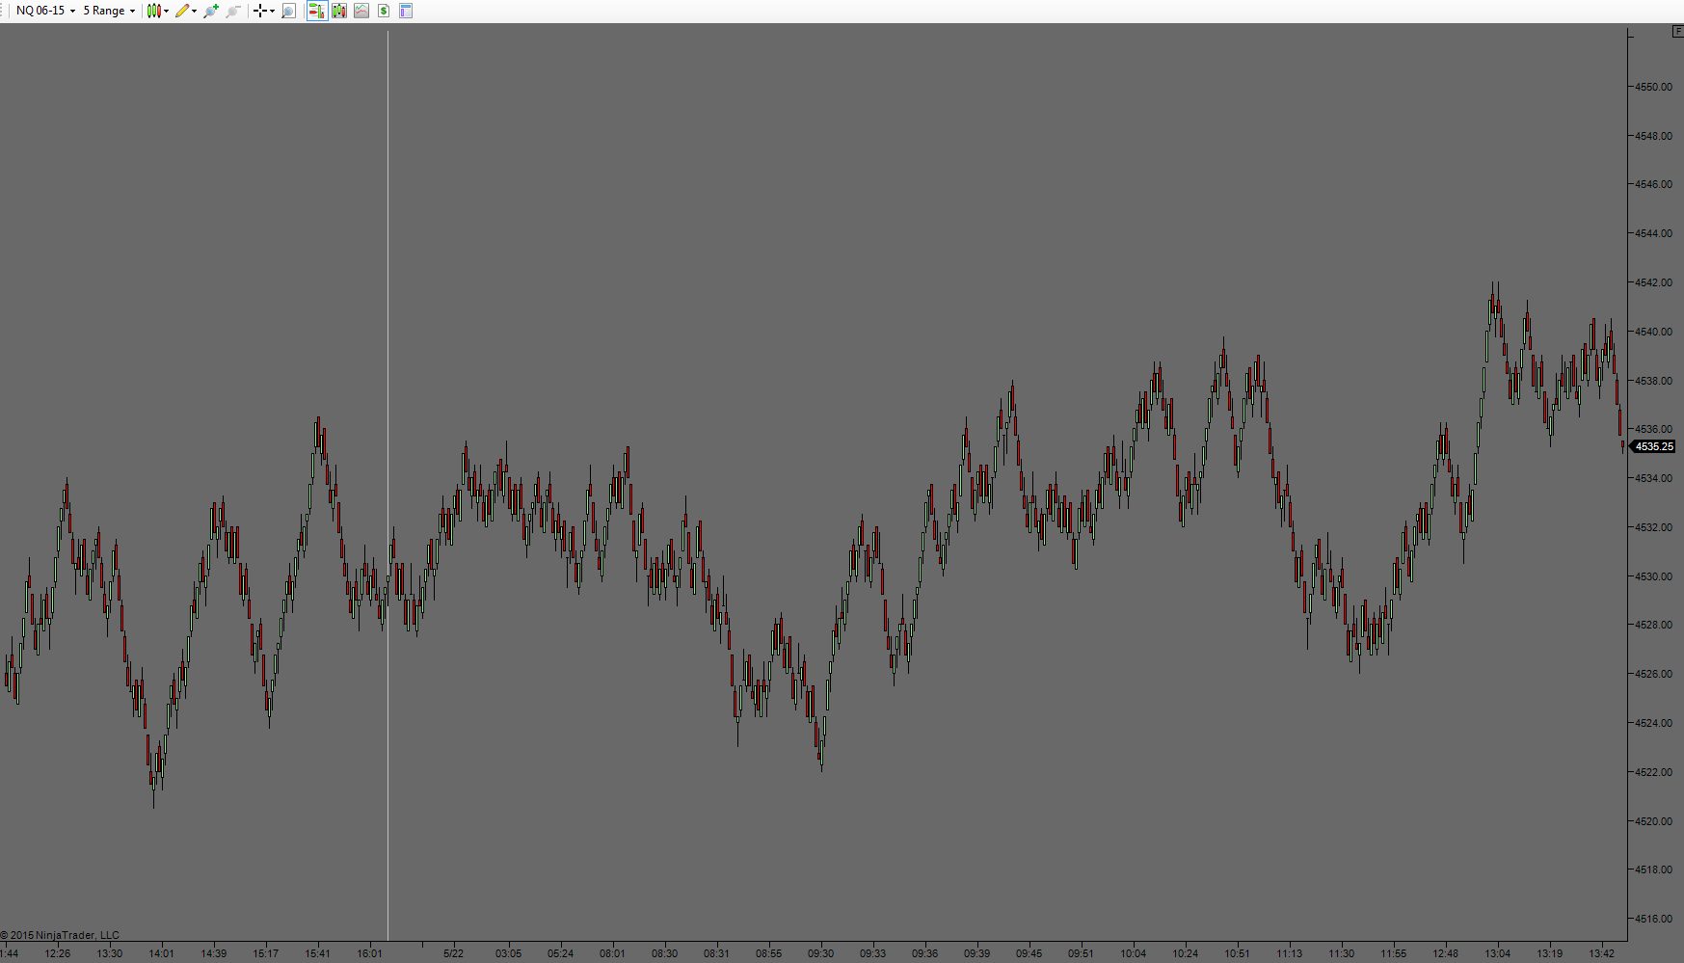Screen dimensions: 1684x963
Task: Click the 4520.00 price axis label
Action: pos(1653,821)
